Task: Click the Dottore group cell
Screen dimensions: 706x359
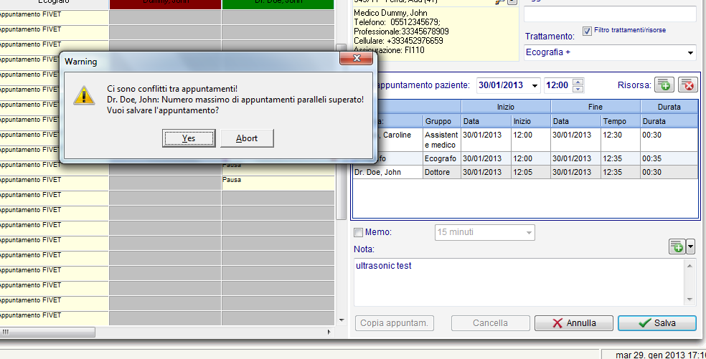Action: [441, 172]
